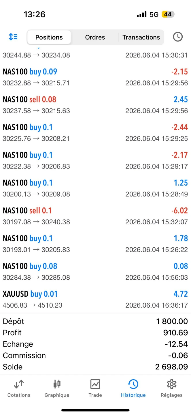Open the clock period filter icon
This screenshot has width=191, height=415.
click(x=178, y=37)
